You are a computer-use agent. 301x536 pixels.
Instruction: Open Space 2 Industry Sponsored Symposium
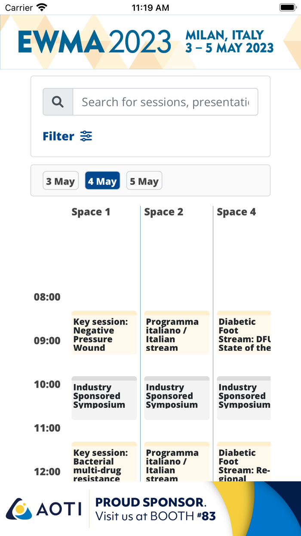[177, 398]
